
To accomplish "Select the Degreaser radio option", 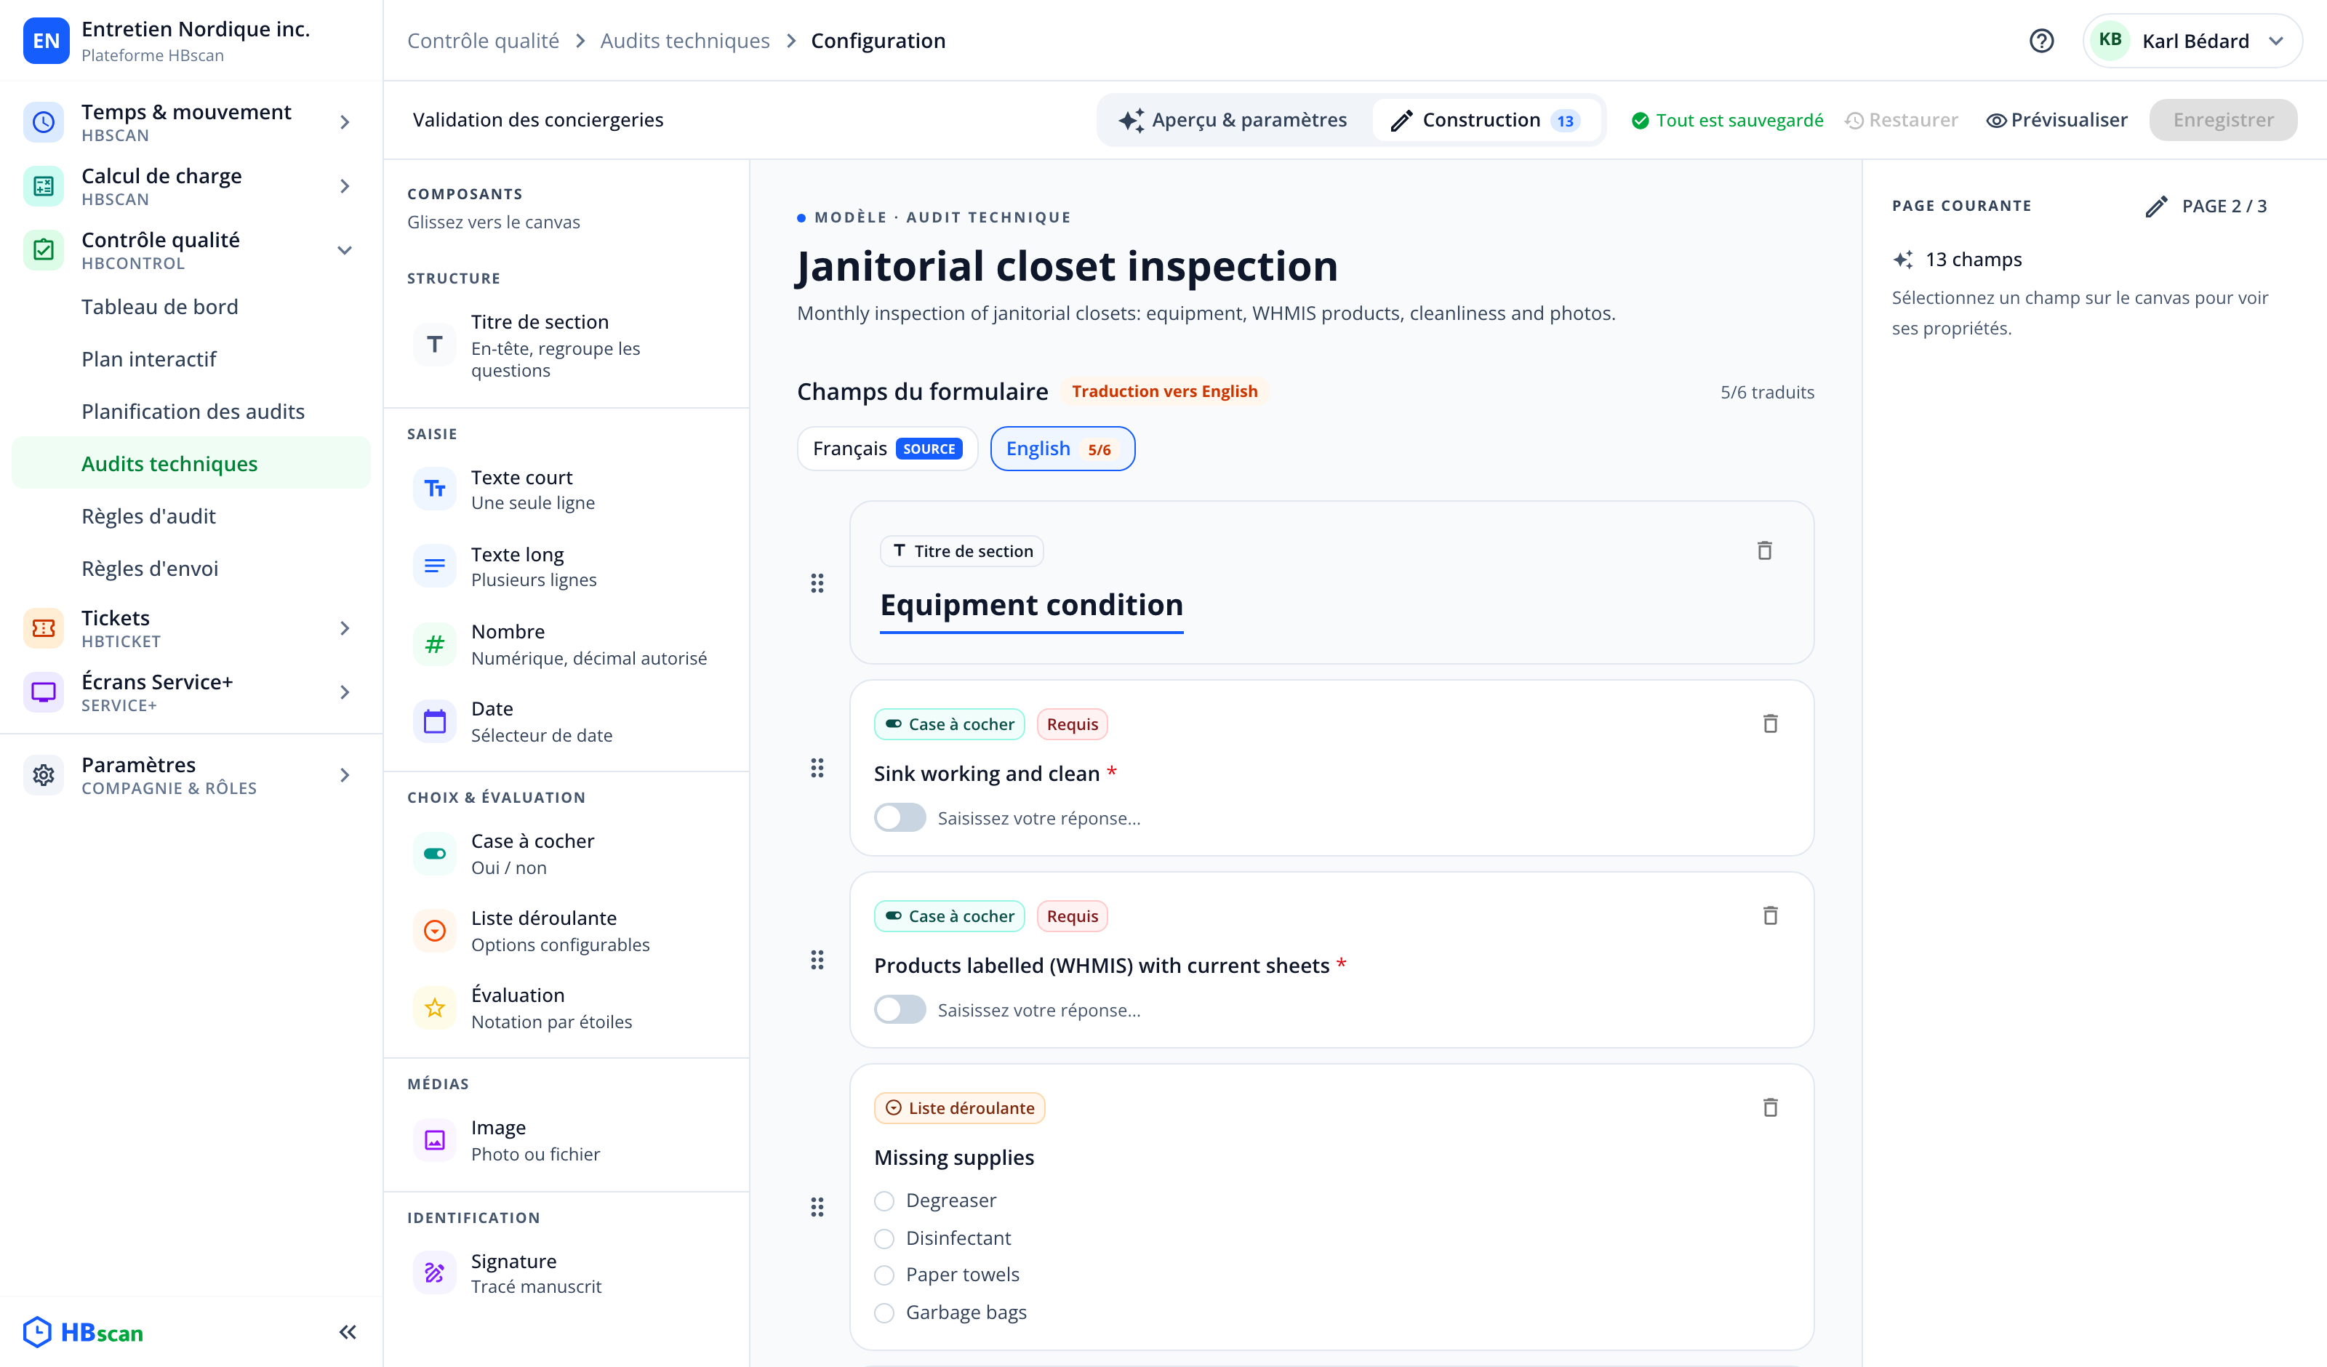I will (x=884, y=1200).
